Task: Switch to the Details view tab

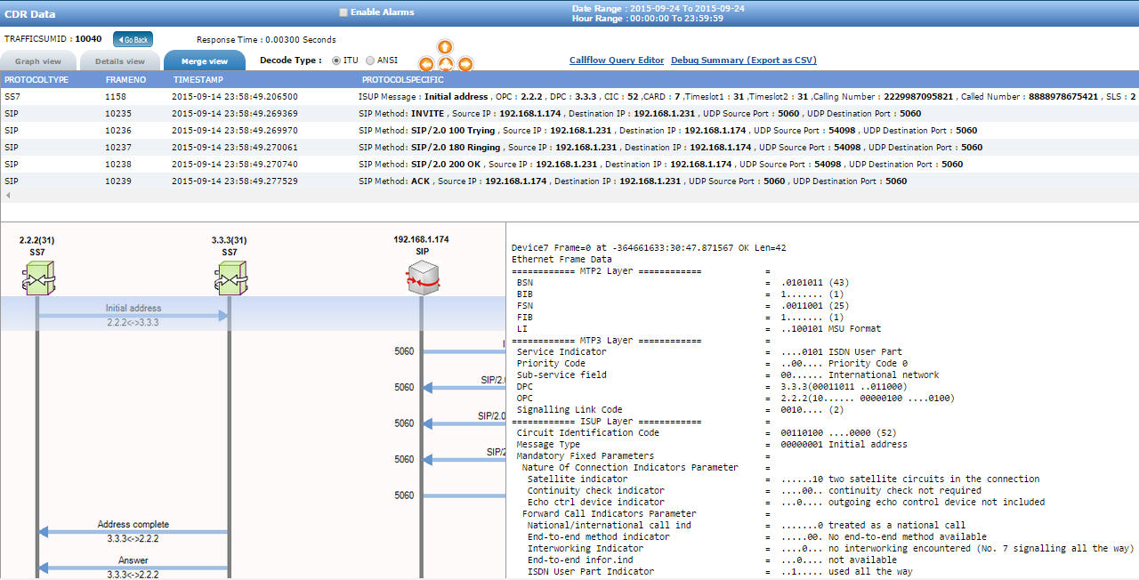Action: point(120,60)
